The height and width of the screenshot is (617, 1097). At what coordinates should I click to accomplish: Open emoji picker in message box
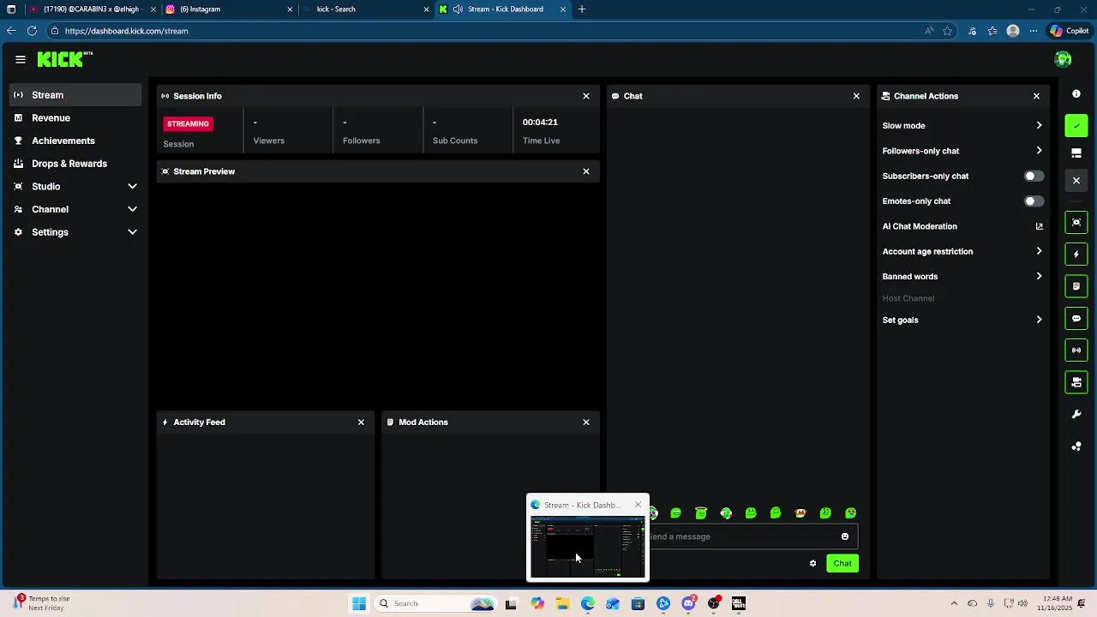click(x=845, y=536)
